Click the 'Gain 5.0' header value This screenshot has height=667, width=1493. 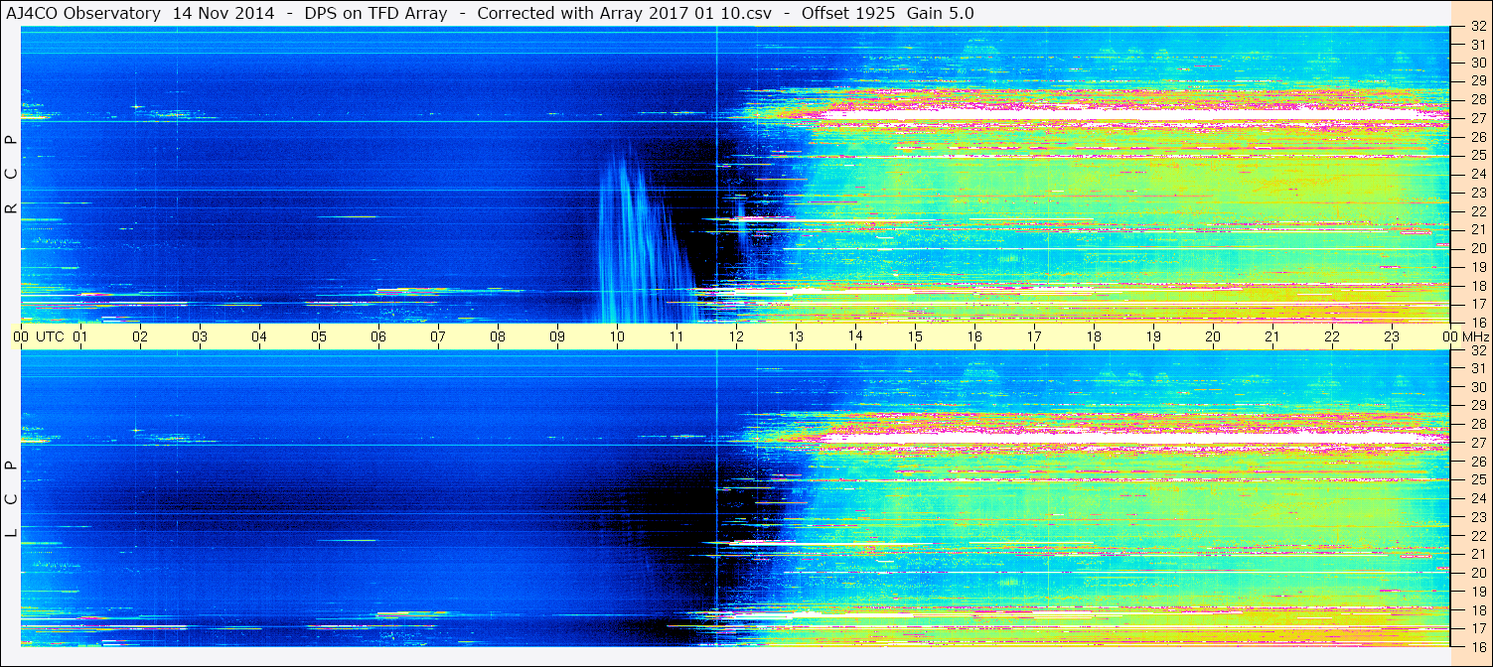(941, 13)
